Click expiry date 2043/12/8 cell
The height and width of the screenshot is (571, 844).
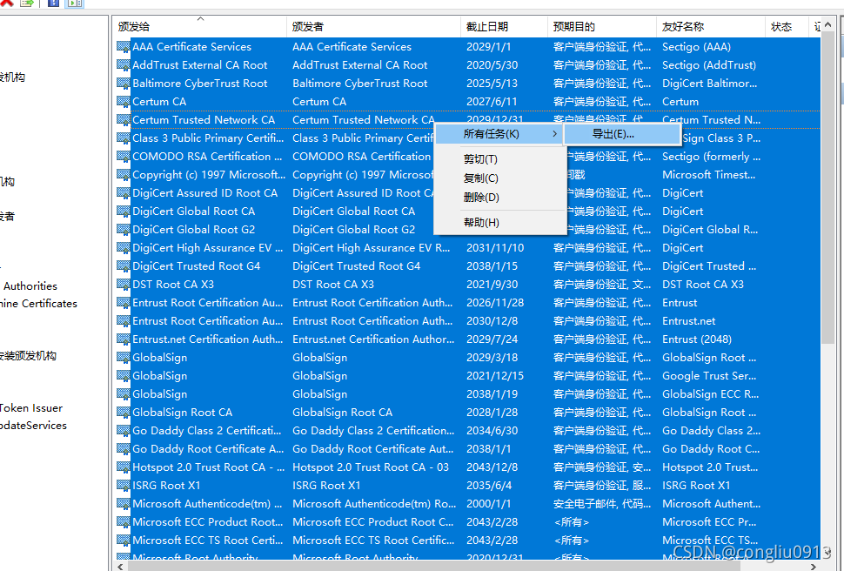(x=492, y=467)
